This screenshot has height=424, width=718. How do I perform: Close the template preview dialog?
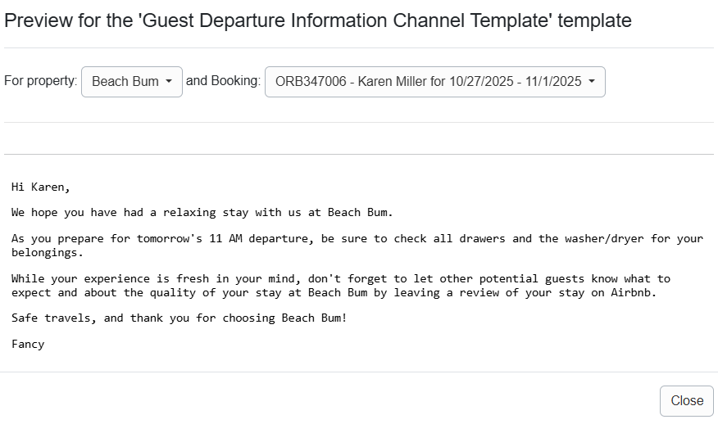click(x=686, y=400)
